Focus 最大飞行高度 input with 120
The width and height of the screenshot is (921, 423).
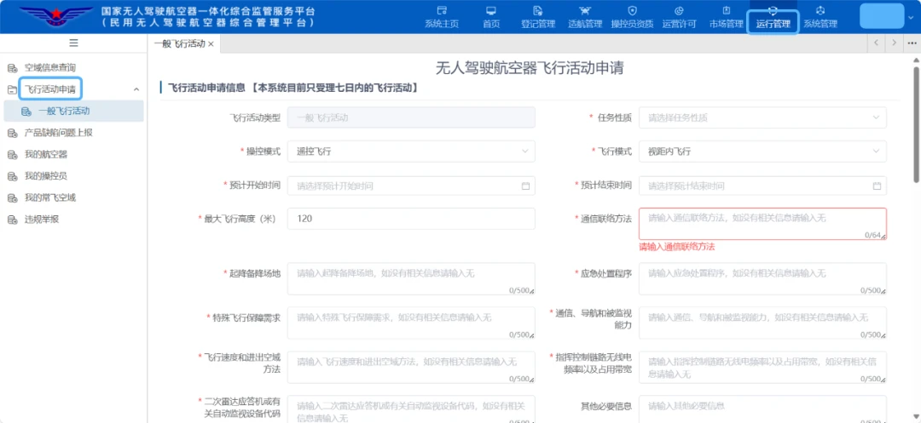411,219
